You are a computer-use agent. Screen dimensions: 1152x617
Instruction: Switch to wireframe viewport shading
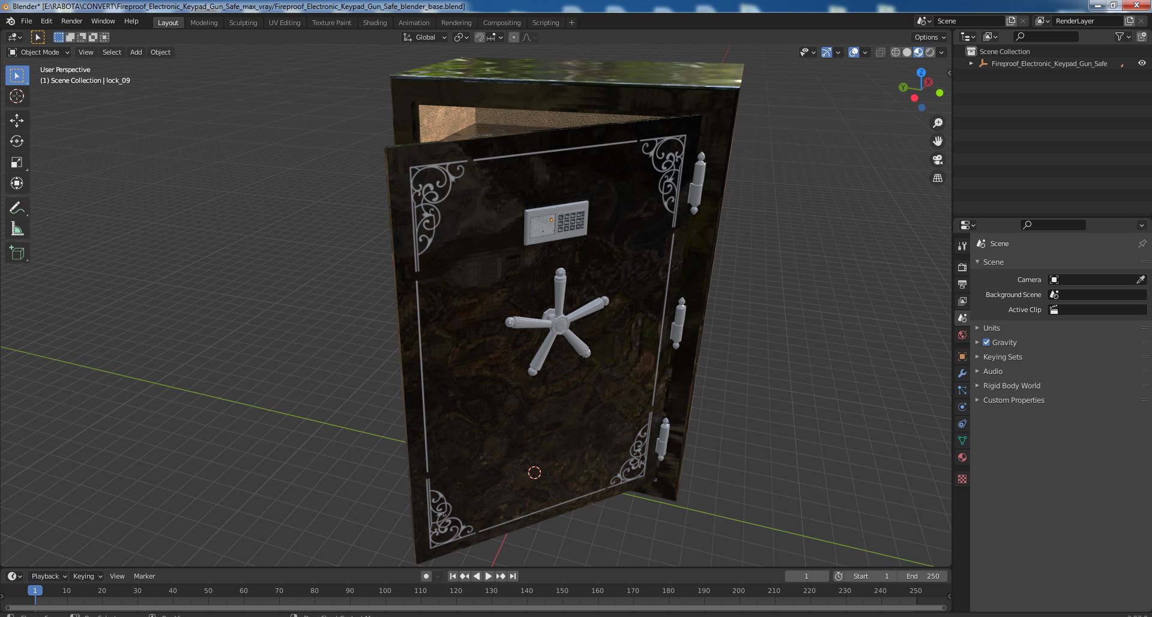(896, 52)
